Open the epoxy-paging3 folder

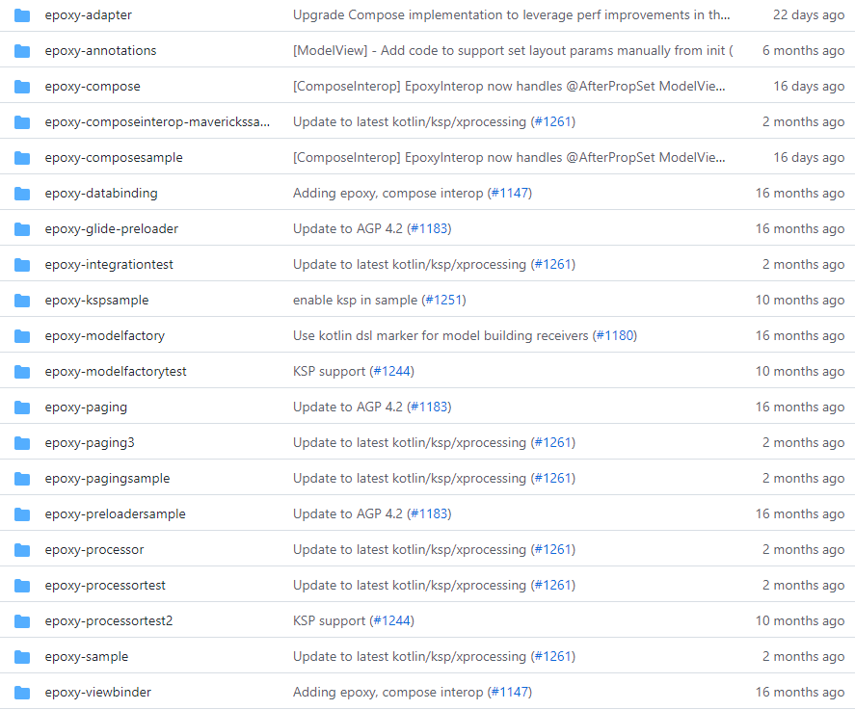(x=90, y=443)
